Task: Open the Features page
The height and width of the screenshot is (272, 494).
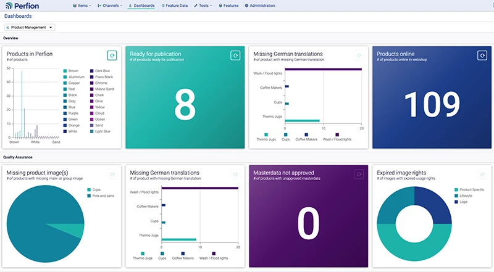Action: coord(228,6)
